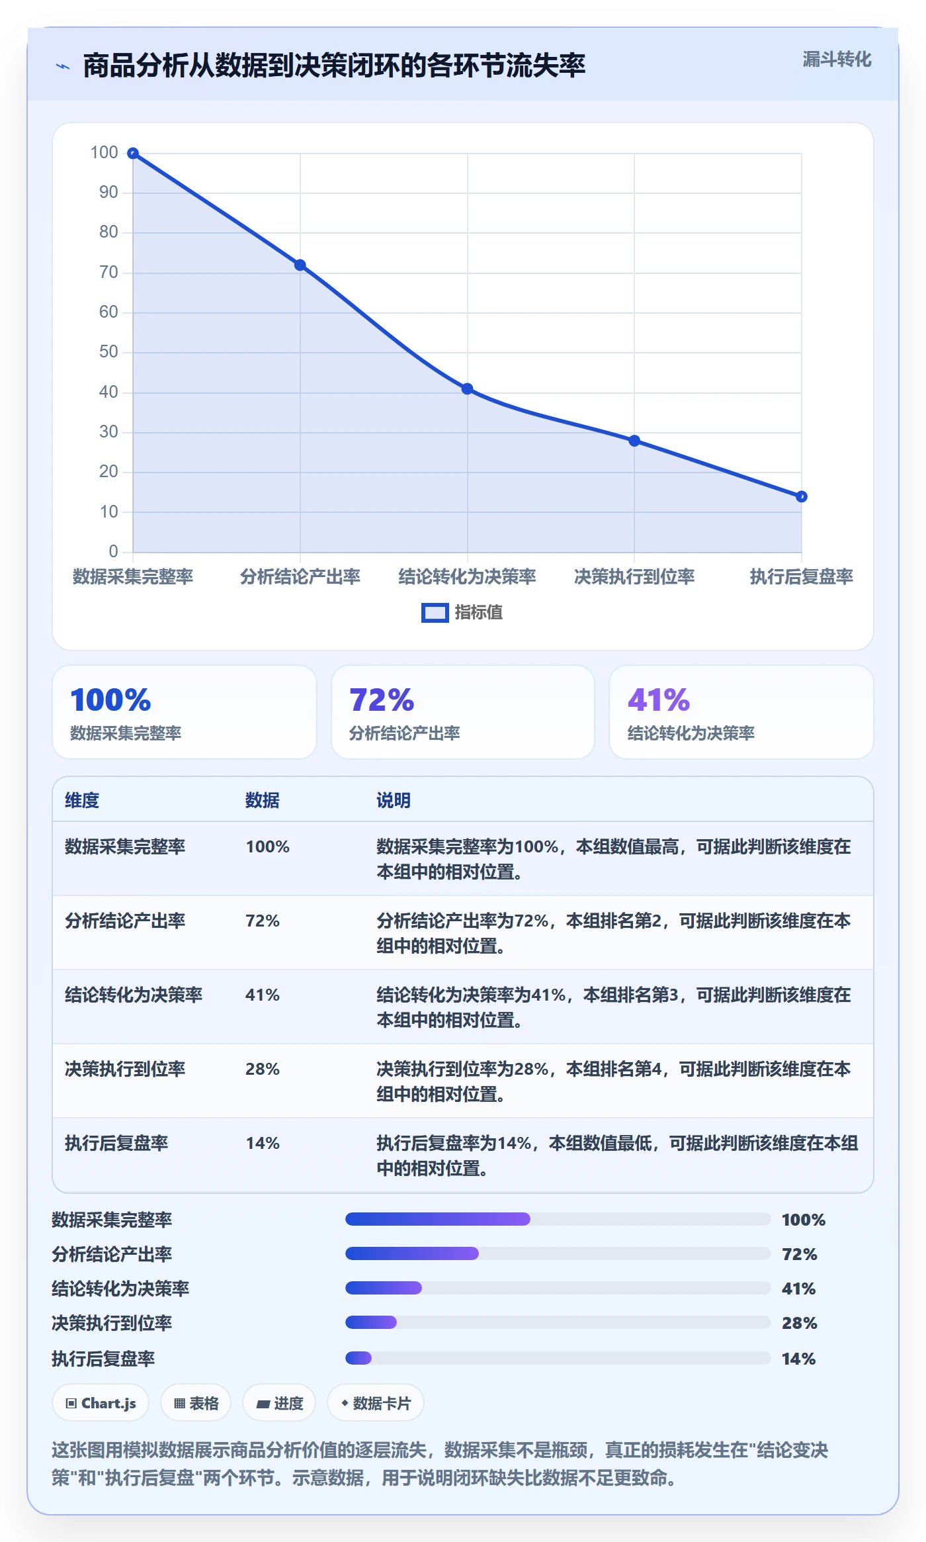The width and height of the screenshot is (926, 1542).
Task: Select the chart data point at value 14
Action: coord(802,496)
